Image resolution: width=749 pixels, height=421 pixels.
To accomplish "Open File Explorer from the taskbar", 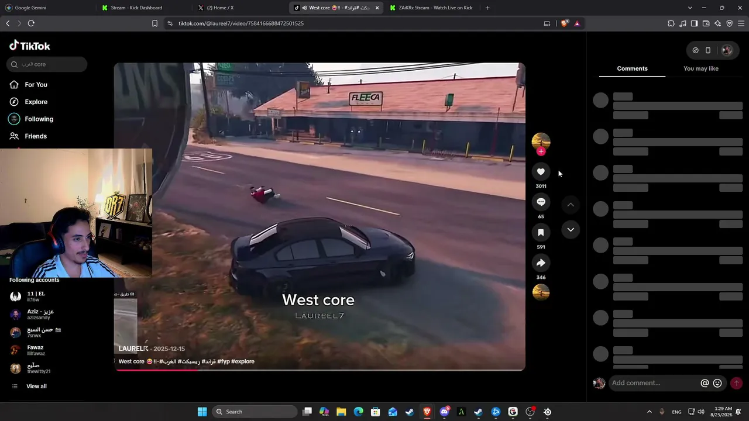I will click(x=341, y=412).
